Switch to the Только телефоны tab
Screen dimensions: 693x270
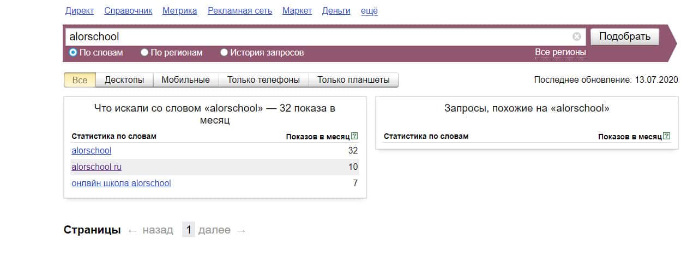pos(263,79)
